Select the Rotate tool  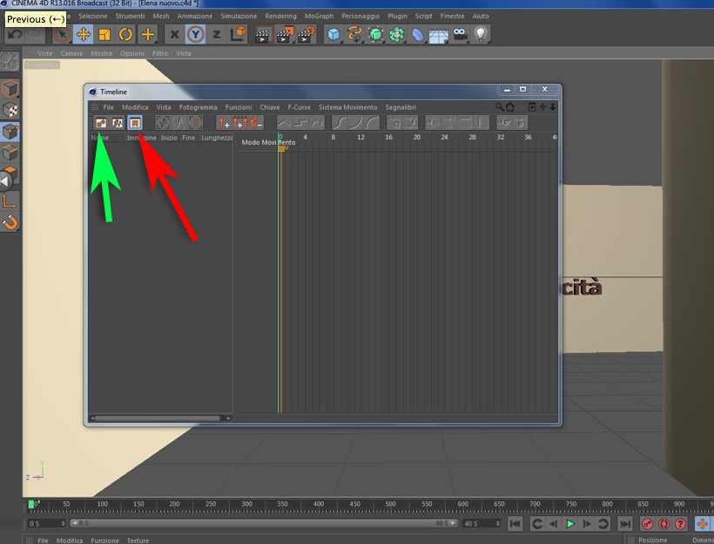point(125,34)
